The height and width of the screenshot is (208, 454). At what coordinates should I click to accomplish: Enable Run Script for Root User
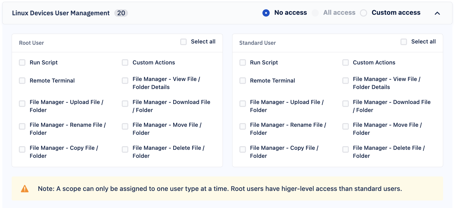point(22,63)
